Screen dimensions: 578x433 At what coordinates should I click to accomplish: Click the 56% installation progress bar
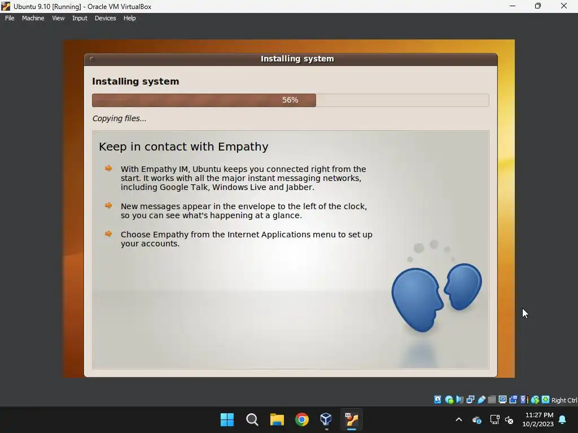coord(291,100)
